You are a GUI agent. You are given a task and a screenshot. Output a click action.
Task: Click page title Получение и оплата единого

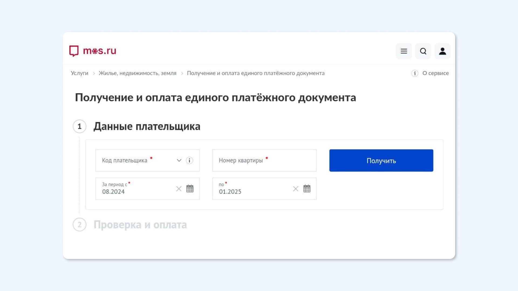pyautogui.click(x=216, y=98)
